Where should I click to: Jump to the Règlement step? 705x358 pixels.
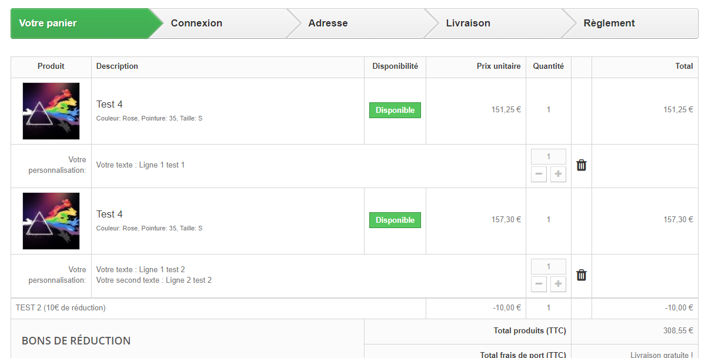pyautogui.click(x=609, y=24)
